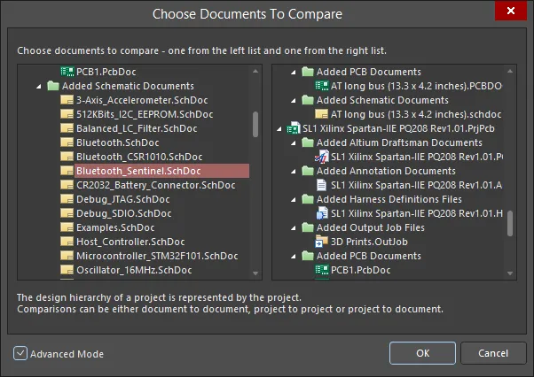
Task: Click the PCB1.PcbDoc icon in left list
Action: pyautogui.click(x=67, y=71)
